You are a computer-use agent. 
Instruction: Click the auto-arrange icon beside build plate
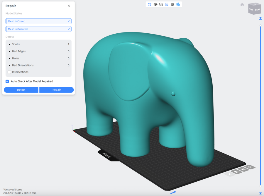(243, 169)
